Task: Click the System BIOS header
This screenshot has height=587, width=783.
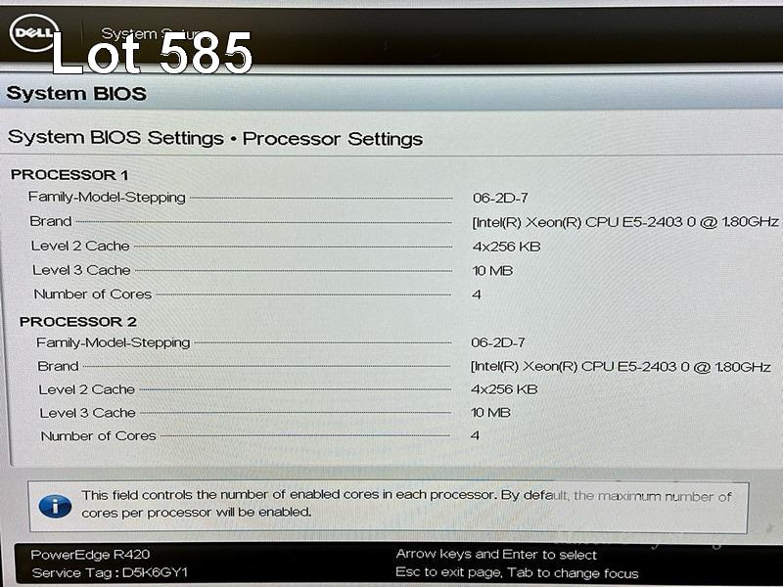Action: click(76, 94)
